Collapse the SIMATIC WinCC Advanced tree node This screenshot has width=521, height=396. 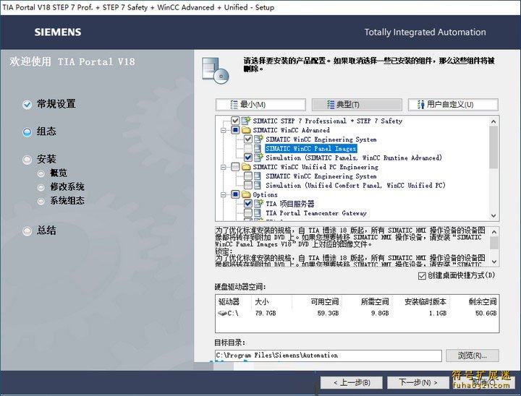click(224, 130)
